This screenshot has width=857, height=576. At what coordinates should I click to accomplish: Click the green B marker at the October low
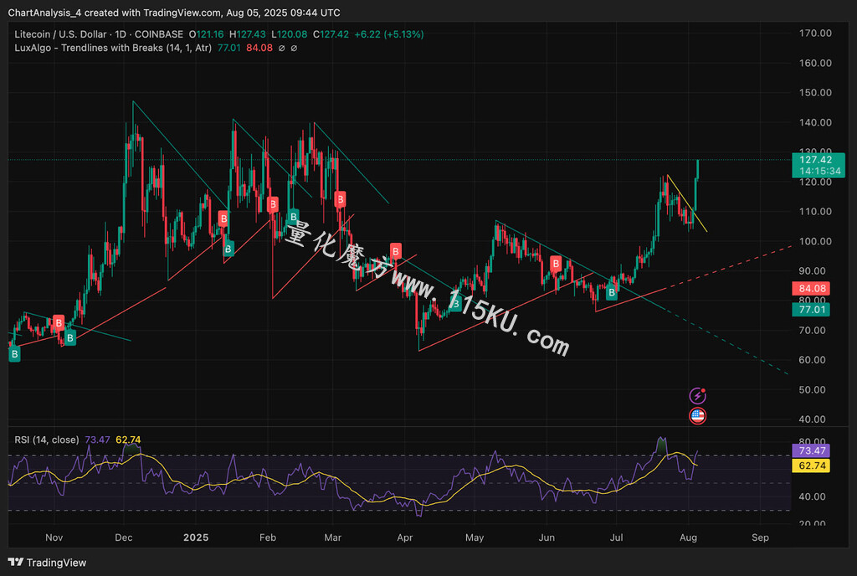tap(15, 354)
